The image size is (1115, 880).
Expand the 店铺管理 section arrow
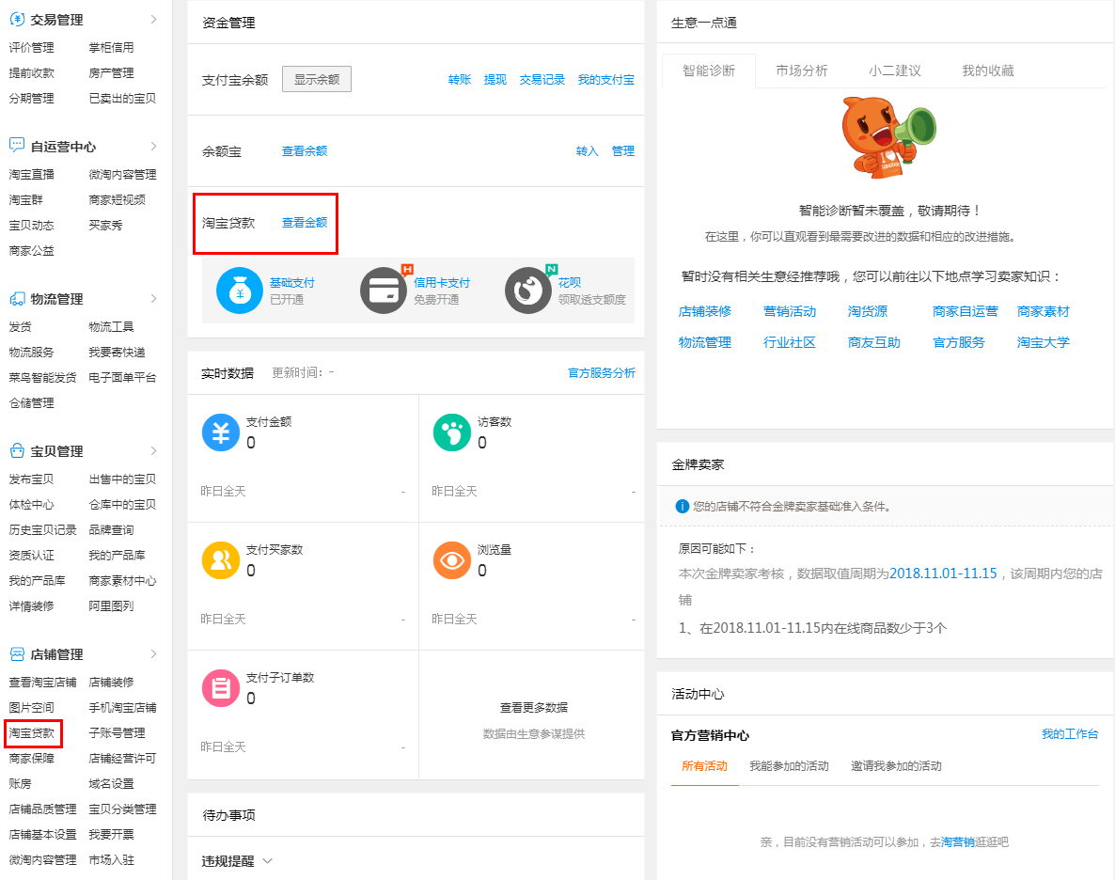pos(153,653)
